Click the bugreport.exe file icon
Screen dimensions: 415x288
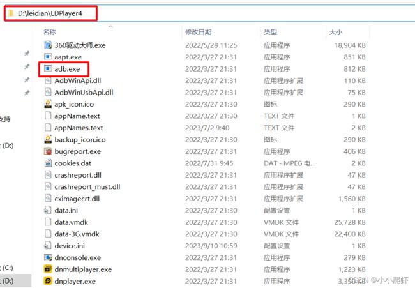pyautogui.click(x=48, y=151)
